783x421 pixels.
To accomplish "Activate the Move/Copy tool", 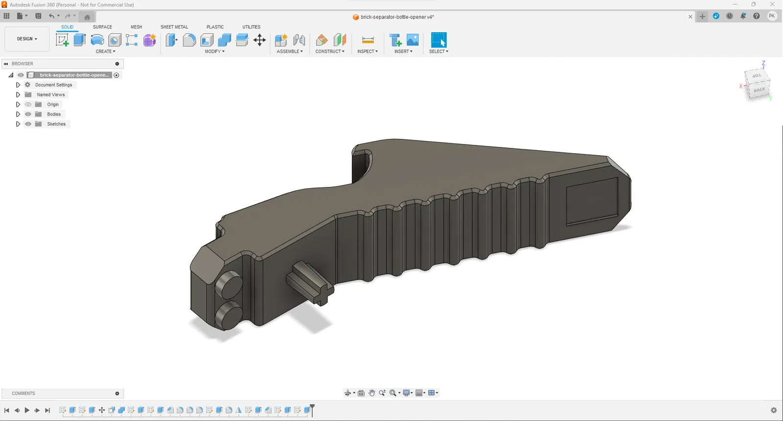I will (x=259, y=40).
